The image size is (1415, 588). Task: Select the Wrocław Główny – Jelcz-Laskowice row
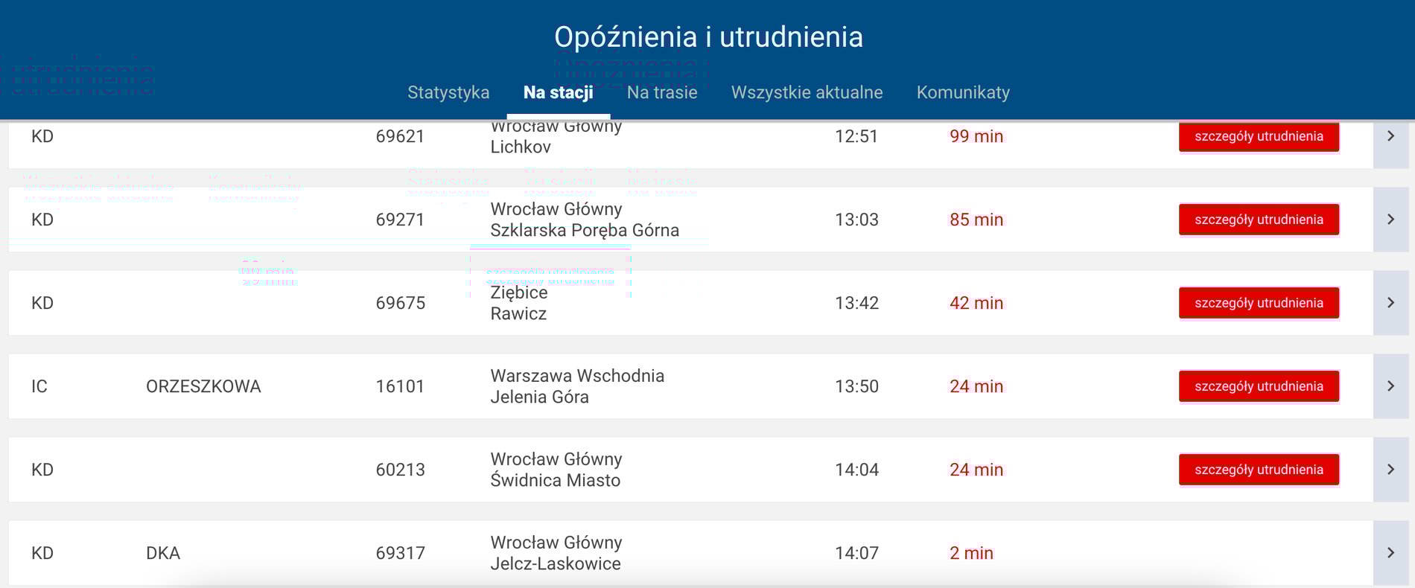pyautogui.click(x=691, y=553)
